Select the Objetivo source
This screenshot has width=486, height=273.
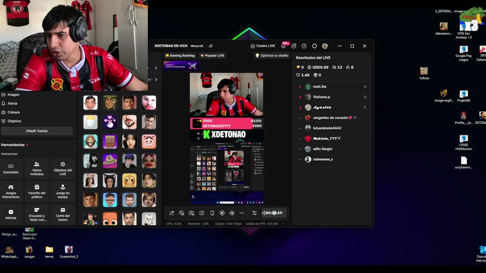point(11,121)
